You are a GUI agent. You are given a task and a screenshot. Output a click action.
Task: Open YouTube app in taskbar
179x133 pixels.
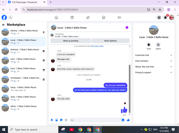click(x=72, y=129)
